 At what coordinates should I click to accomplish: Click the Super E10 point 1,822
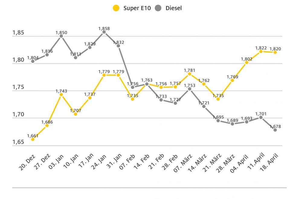pos(261,52)
